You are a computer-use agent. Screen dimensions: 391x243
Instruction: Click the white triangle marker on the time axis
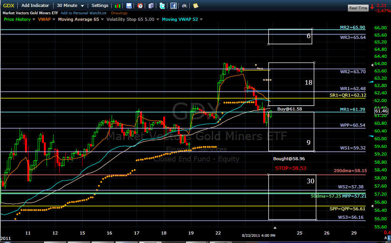pyautogui.click(x=275, y=228)
